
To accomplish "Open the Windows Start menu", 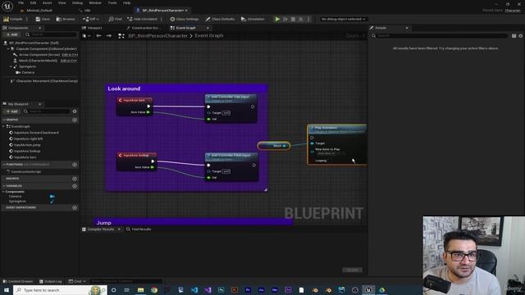I will coord(7,290).
